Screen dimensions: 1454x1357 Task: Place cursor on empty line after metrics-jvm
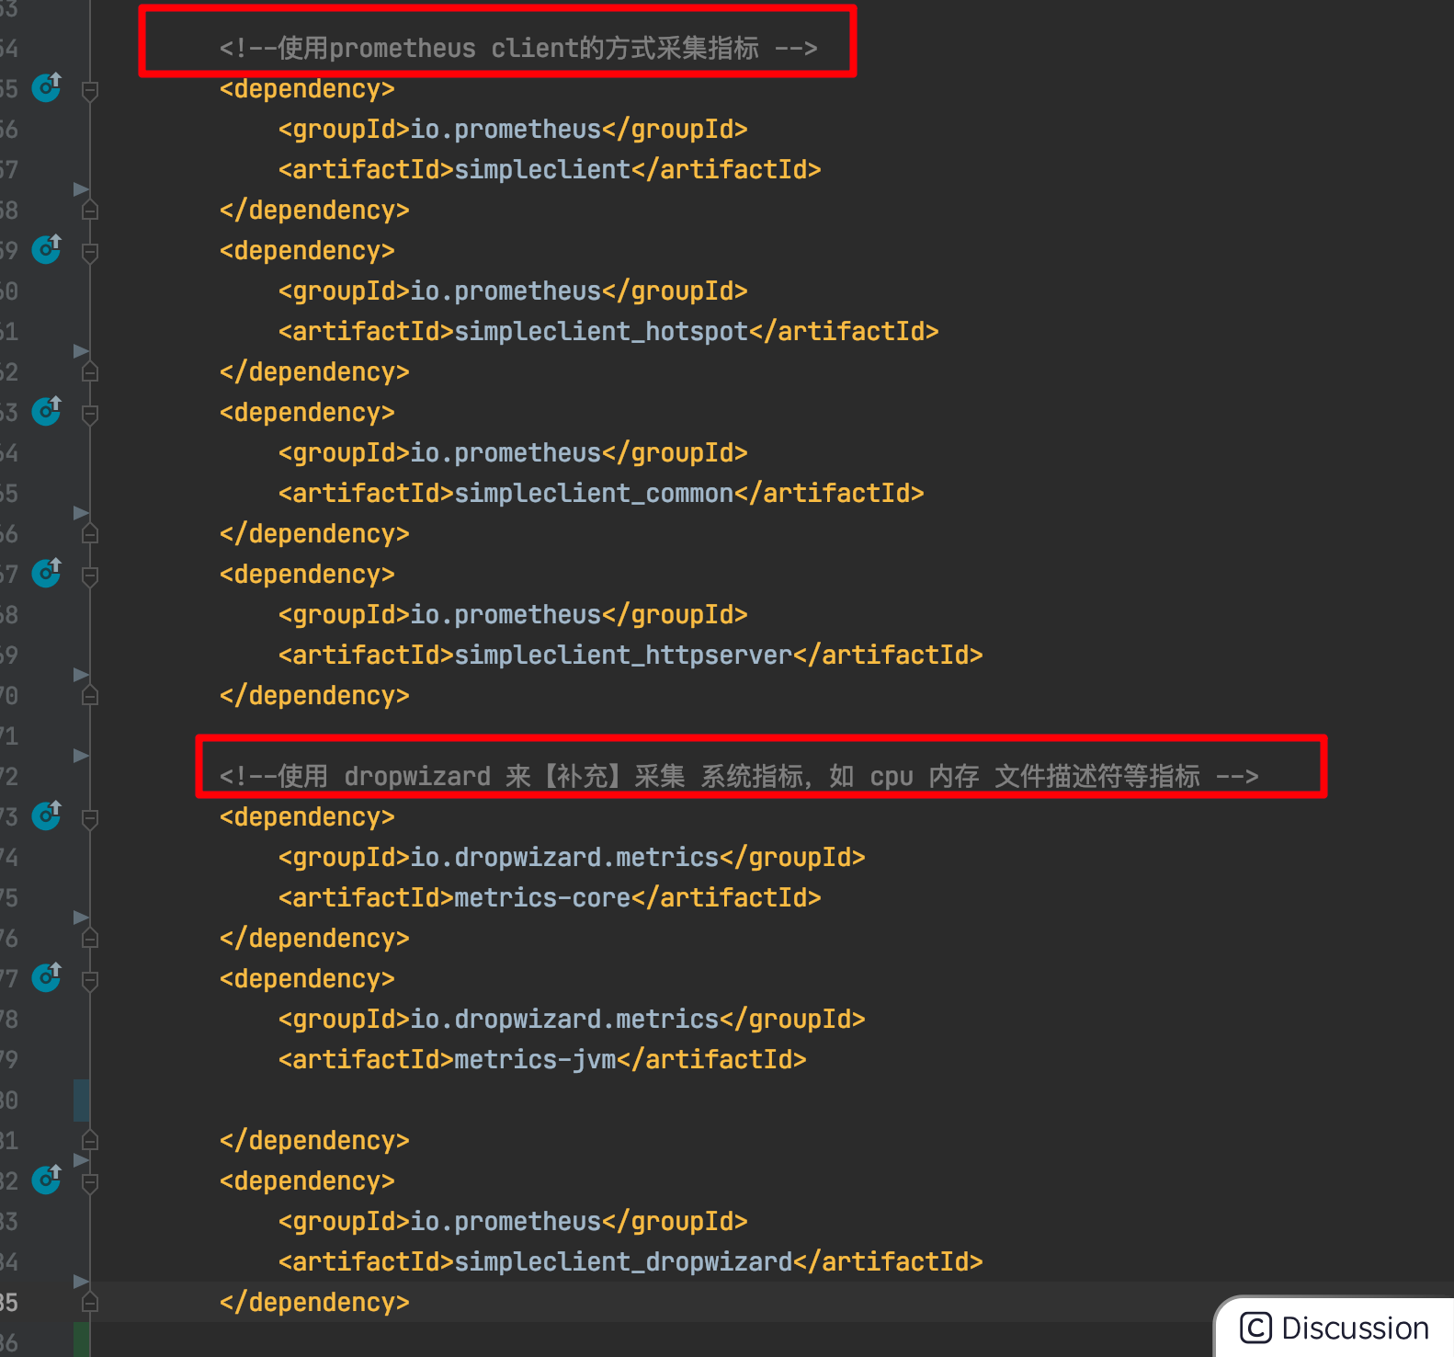772,1100
